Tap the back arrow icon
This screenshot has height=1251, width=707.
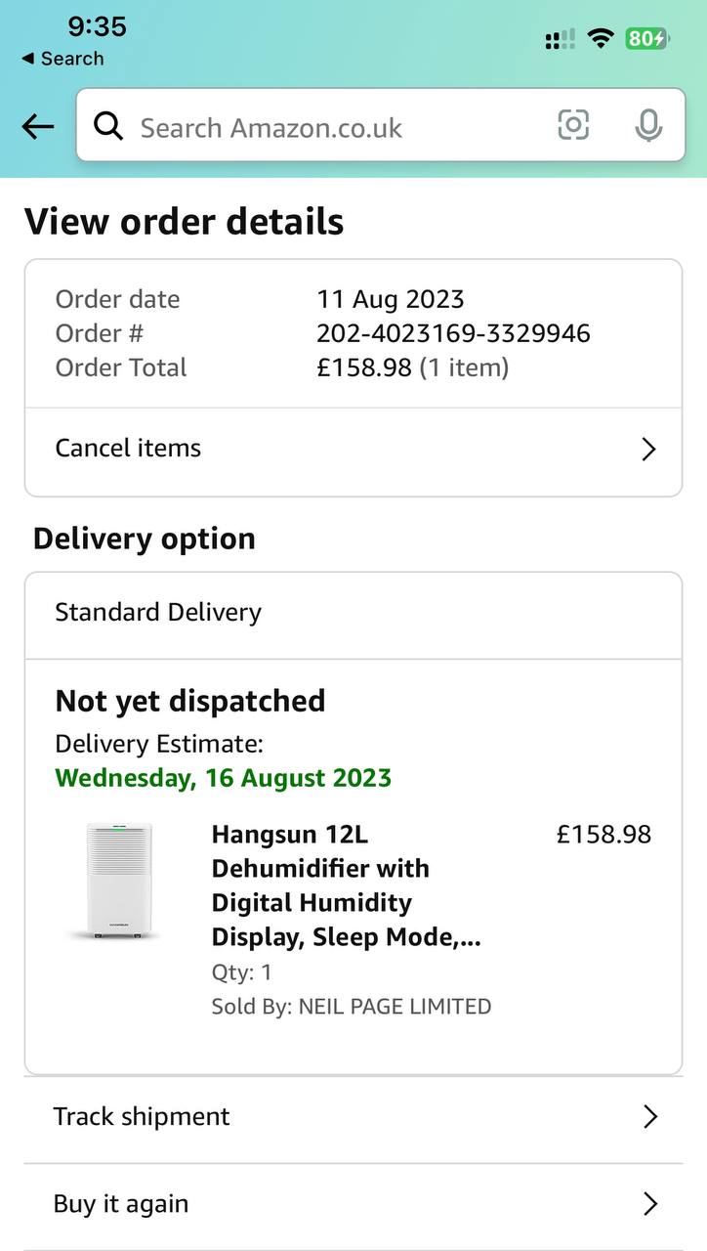pos(38,126)
